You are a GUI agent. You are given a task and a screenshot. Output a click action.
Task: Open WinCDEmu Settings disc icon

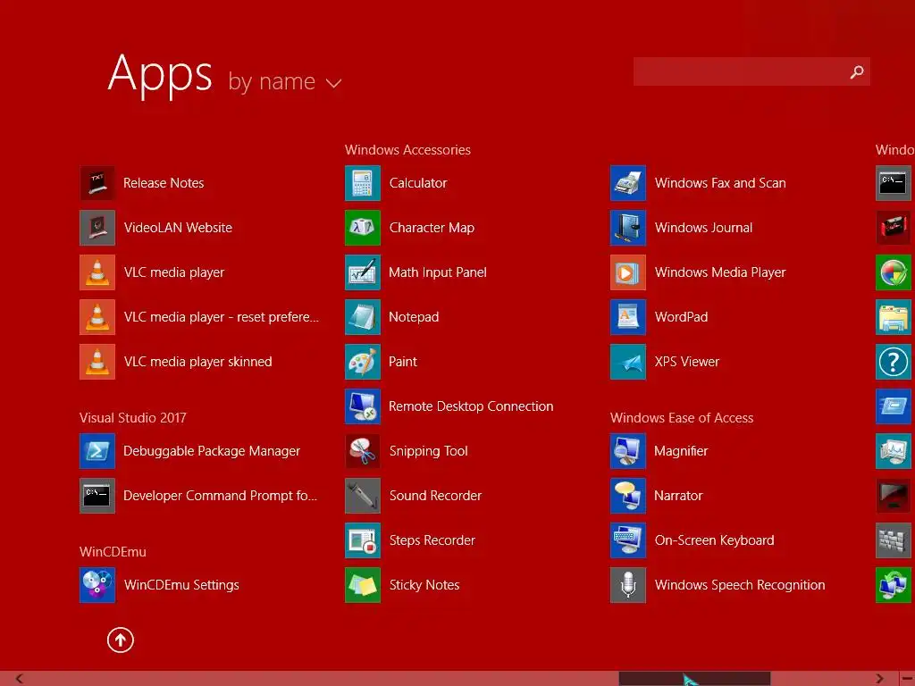(x=97, y=585)
